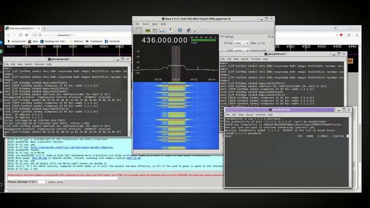Click Gqrx load settings folder icon

[155, 31]
